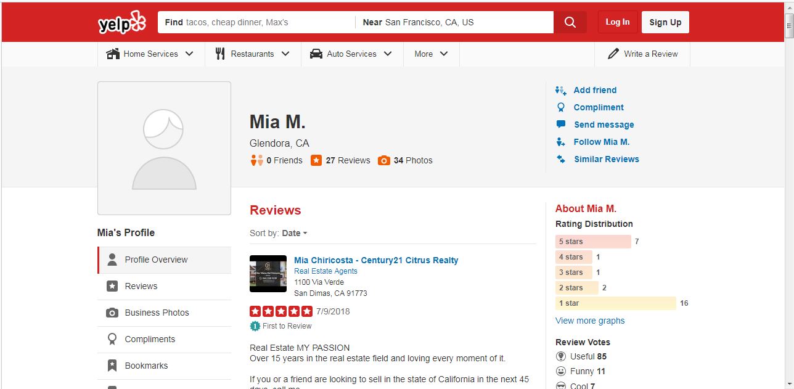
Task: Click the page scrollbar up arrow
Action: (x=789, y=6)
